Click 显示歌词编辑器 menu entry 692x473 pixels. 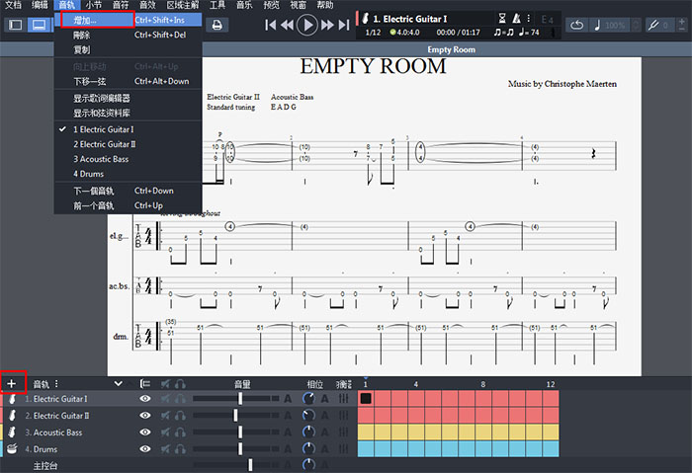coord(102,99)
